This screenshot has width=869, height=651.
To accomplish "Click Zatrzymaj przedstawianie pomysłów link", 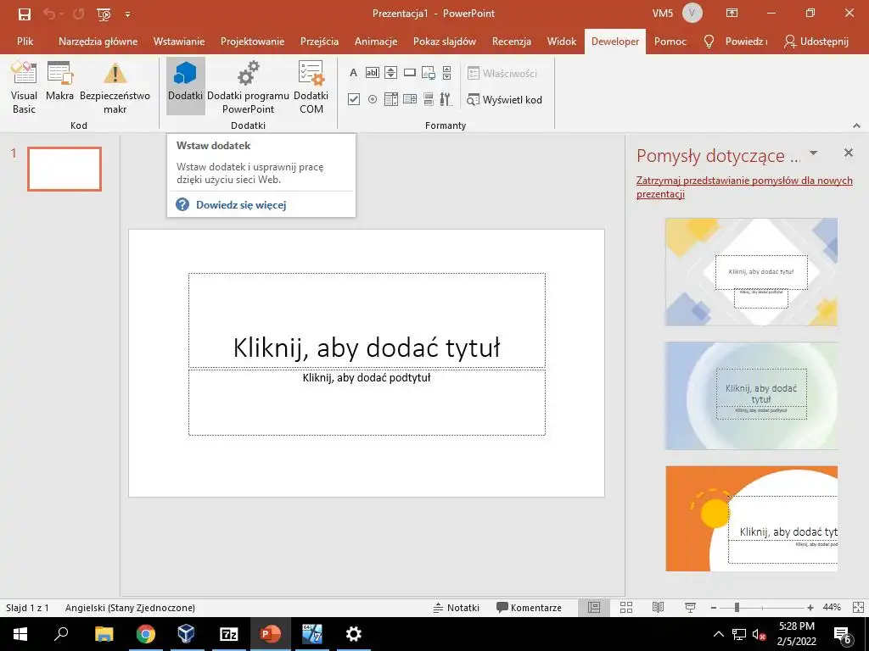I will tap(744, 187).
